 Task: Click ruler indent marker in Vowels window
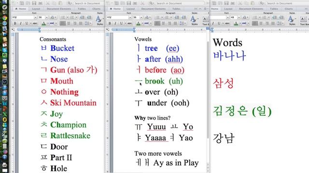[134, 30]
